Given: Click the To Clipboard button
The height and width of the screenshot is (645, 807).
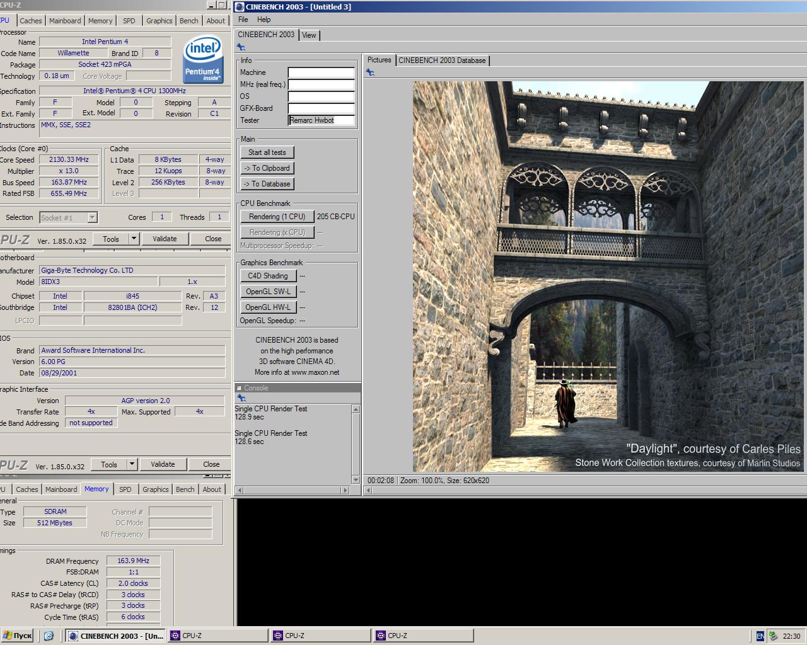Looking at the screenshot, I should [267, 168].
